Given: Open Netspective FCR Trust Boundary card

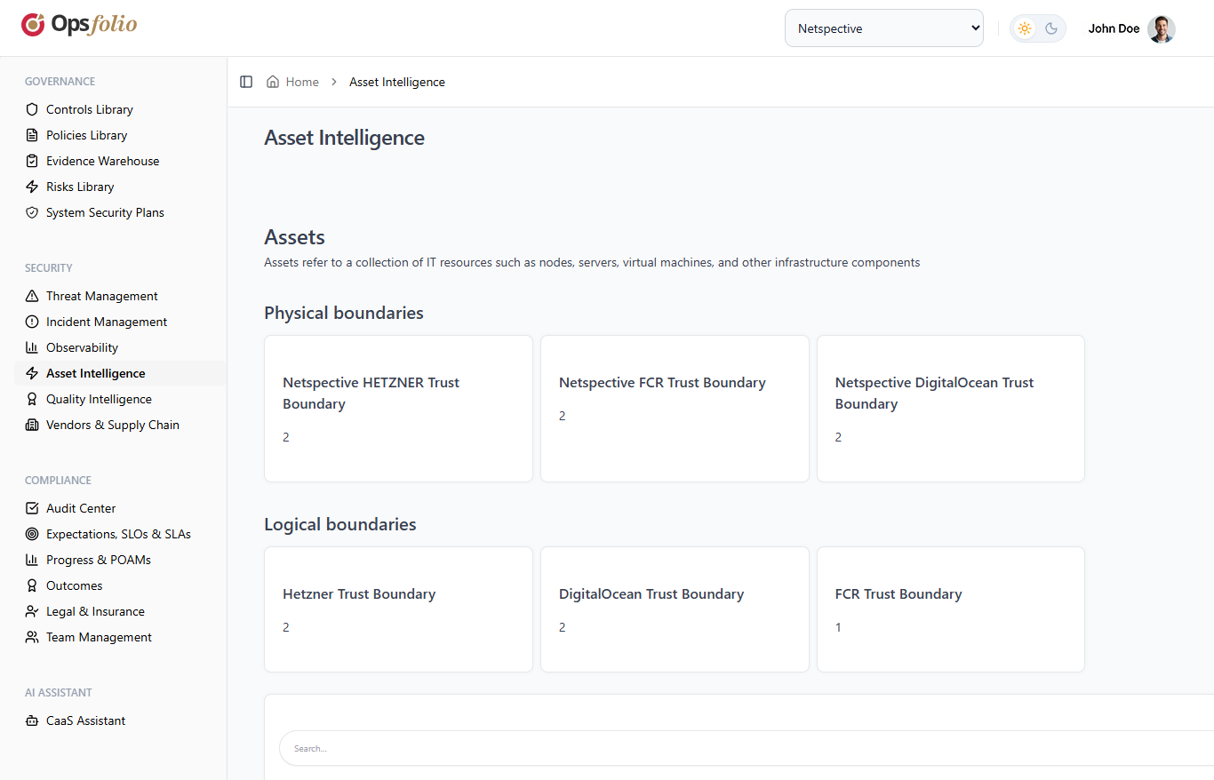Looking at the screenshot, I should pyautogui.click(x=675, y=409).
